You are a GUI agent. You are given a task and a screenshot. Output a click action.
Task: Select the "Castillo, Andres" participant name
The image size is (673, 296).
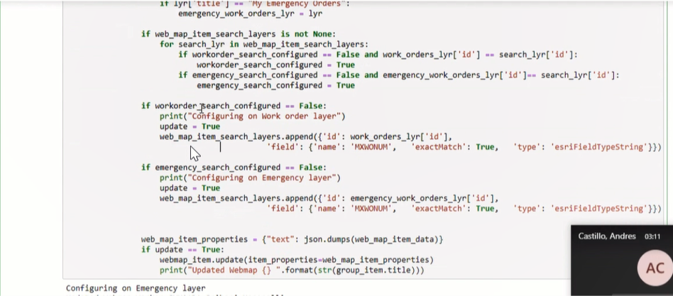[x=607, y=236]
